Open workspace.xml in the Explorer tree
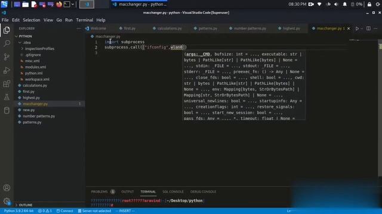Viewport: 382px width, 214px height. (37, 79)
